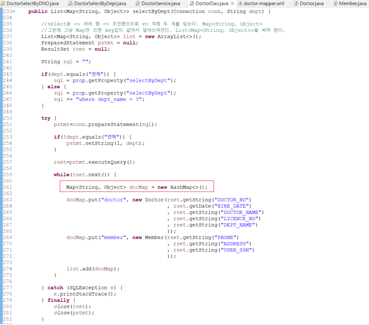Click the Java file icon on DoctorService.java tab
The width and height of the screenshot is (369, 325).
[x=137, y=3]
